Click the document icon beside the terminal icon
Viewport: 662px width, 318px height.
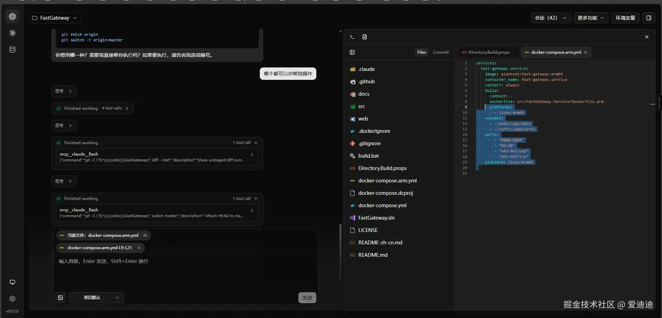coord(365,37)
